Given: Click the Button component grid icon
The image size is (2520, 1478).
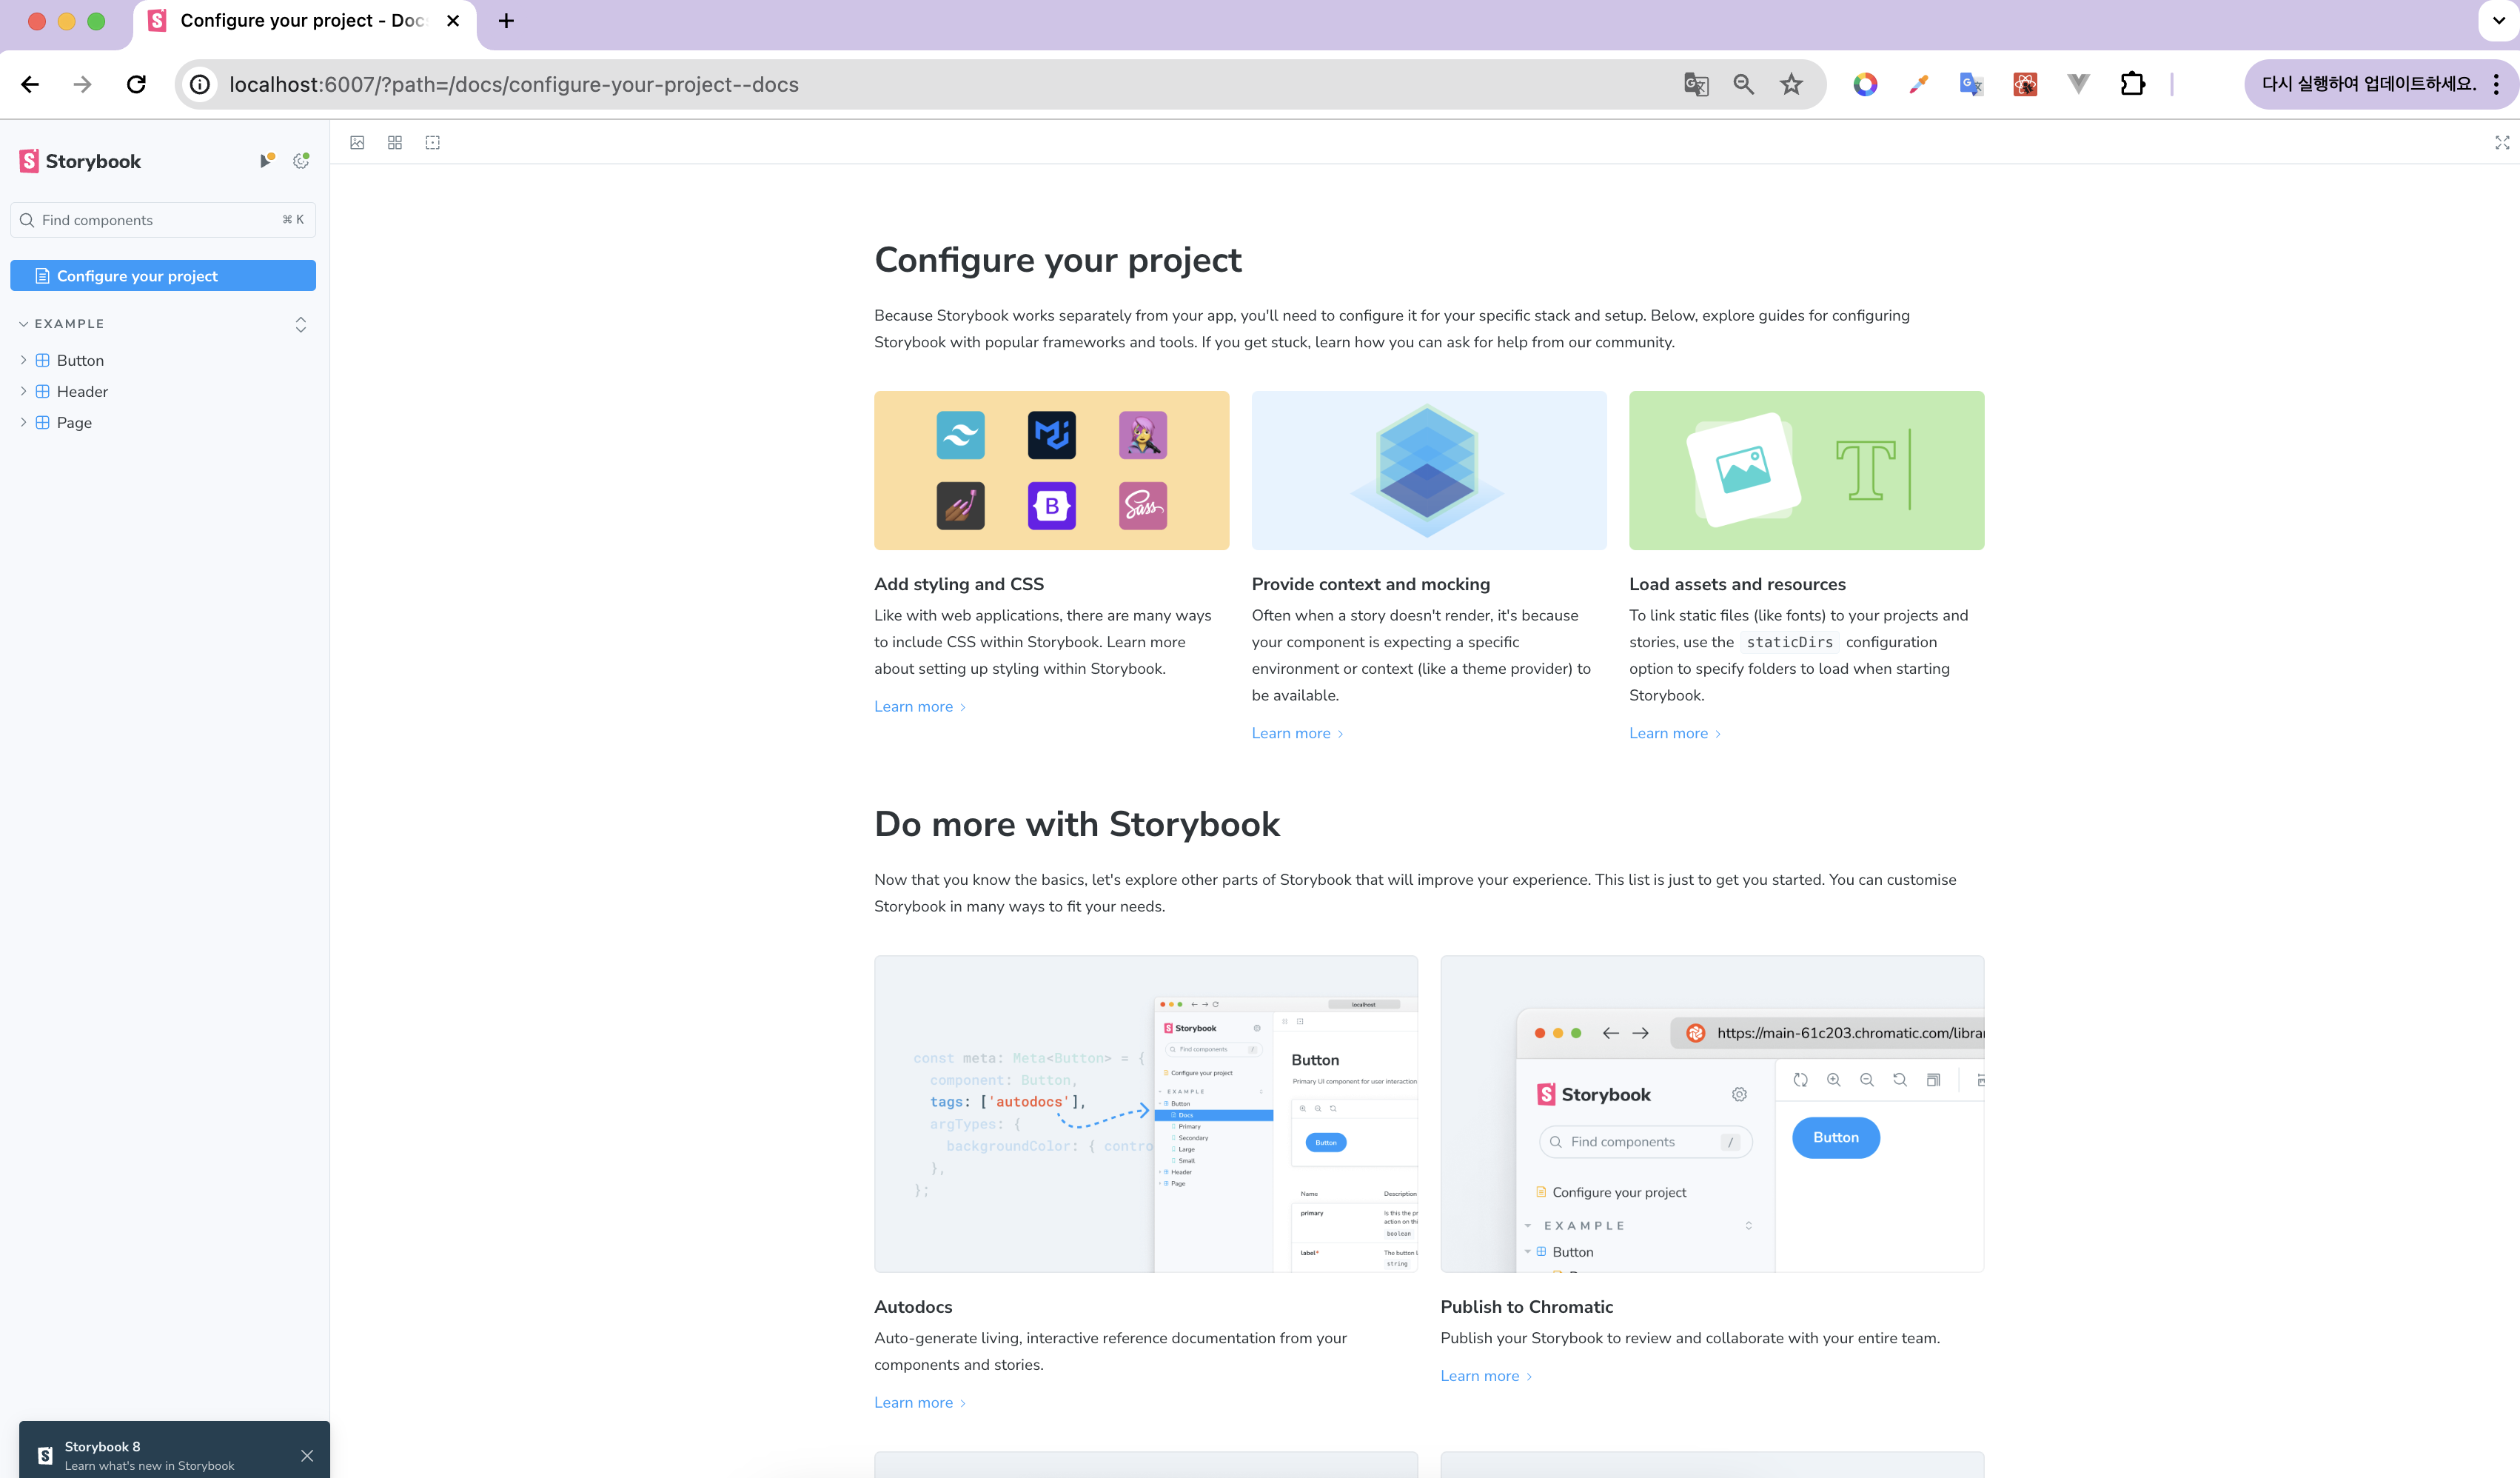Looking at the screenshot, I should tap(43, 360).
